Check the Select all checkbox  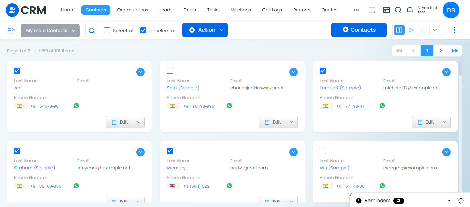[x=107, y=30]
